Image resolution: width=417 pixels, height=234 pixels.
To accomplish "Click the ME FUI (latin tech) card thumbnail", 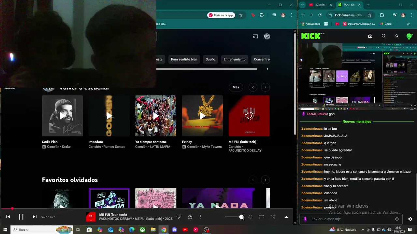I will click(249, 116).
